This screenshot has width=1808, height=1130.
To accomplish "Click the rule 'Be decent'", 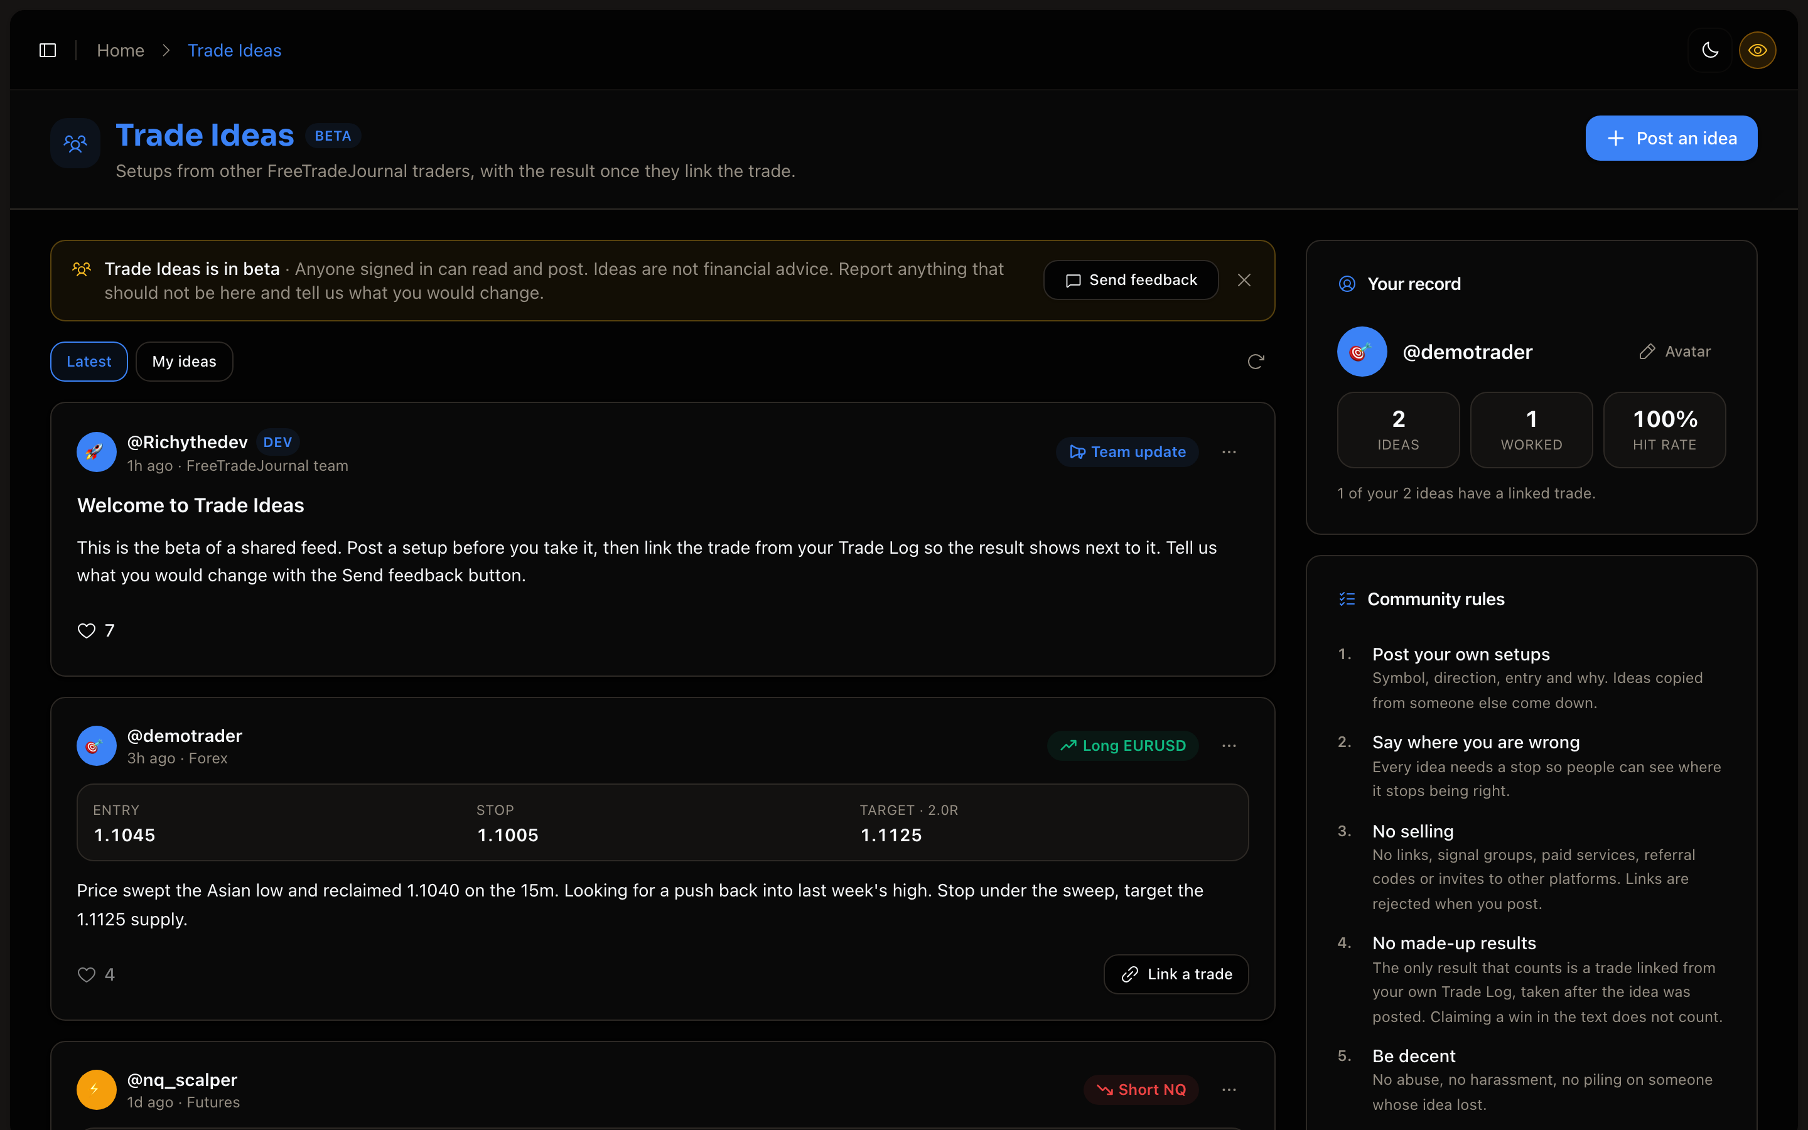I will pos(1414,1056).
